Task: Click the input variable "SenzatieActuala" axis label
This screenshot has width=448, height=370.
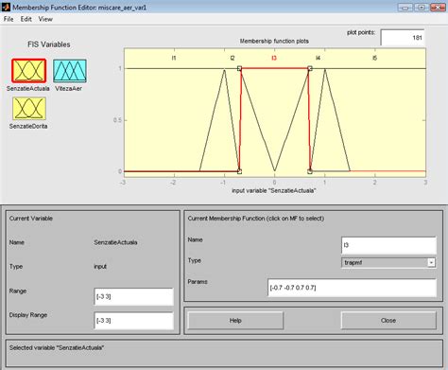Action: (274, 190)
